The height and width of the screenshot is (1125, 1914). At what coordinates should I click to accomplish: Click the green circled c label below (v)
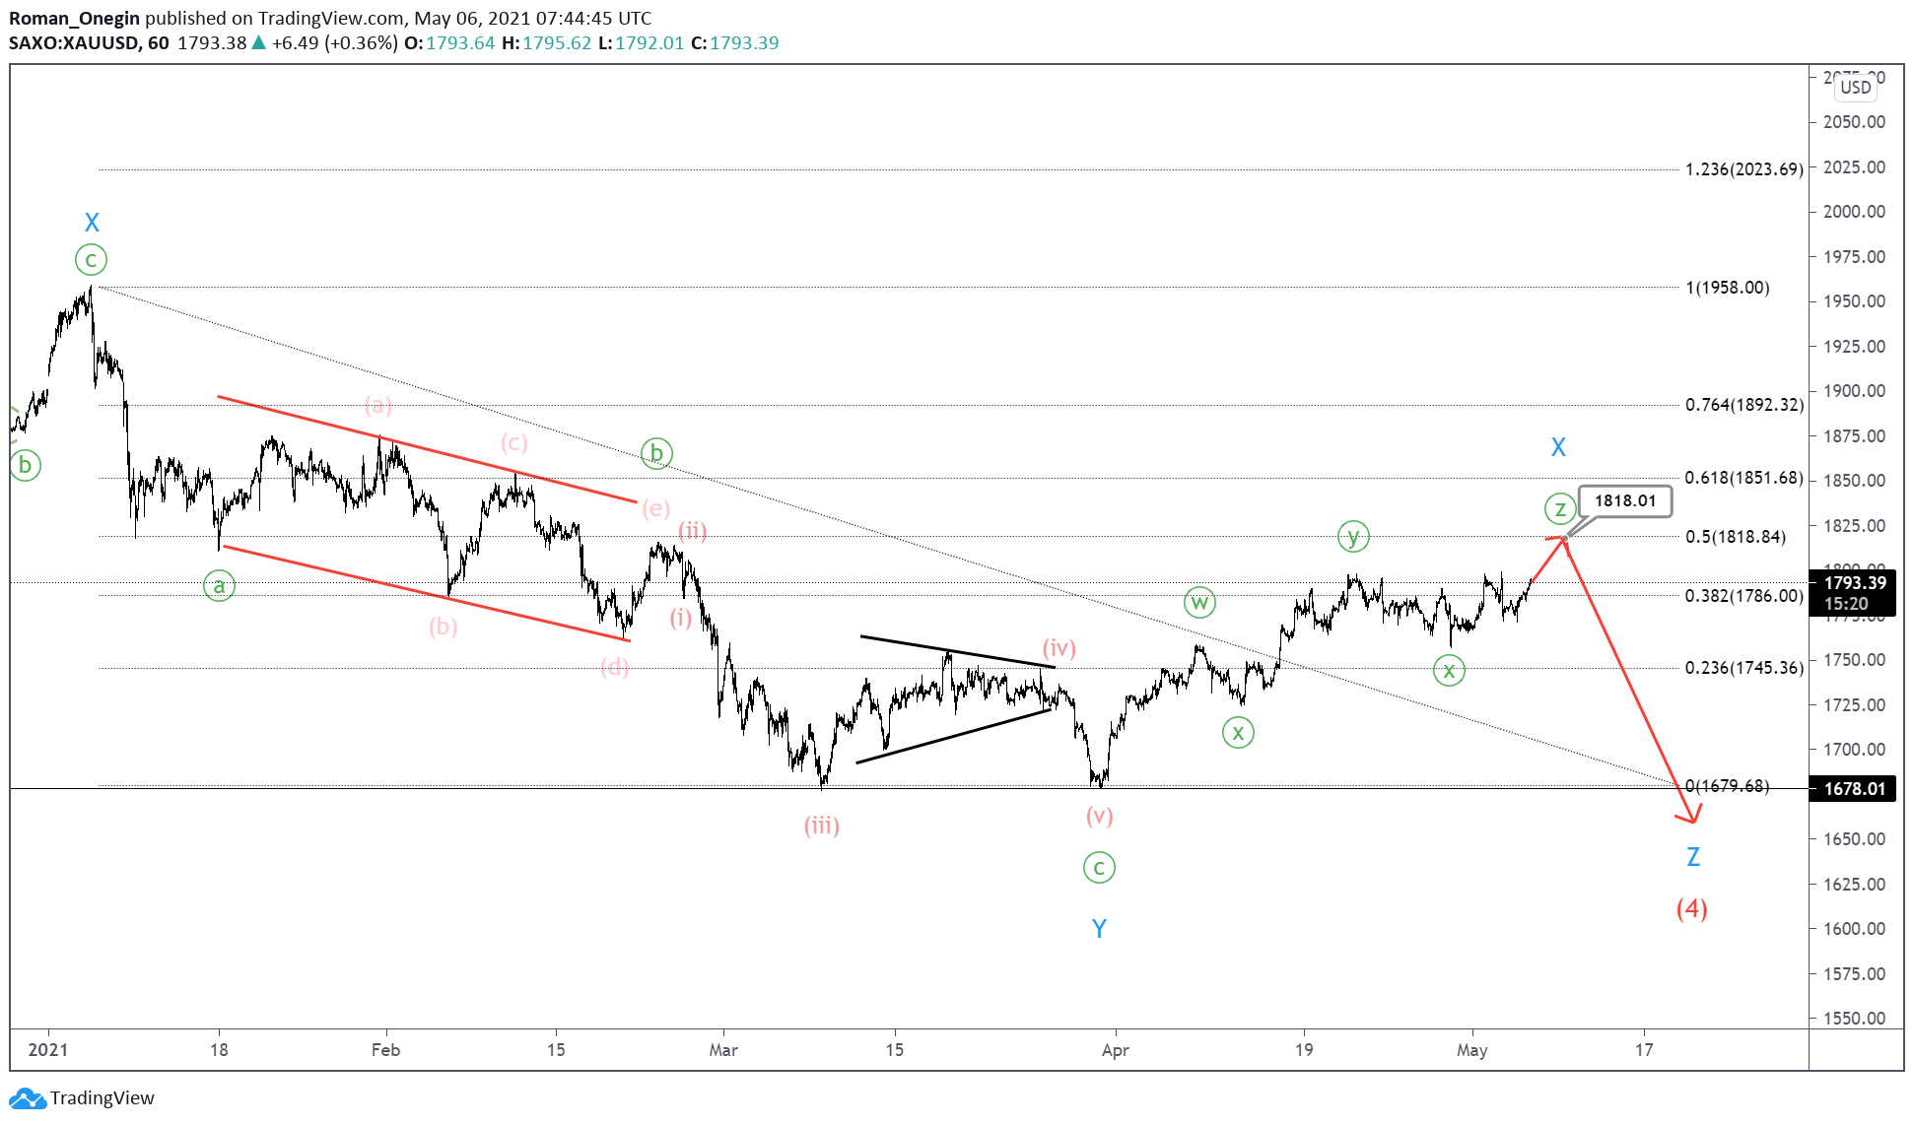click(x=1099, y=868)
